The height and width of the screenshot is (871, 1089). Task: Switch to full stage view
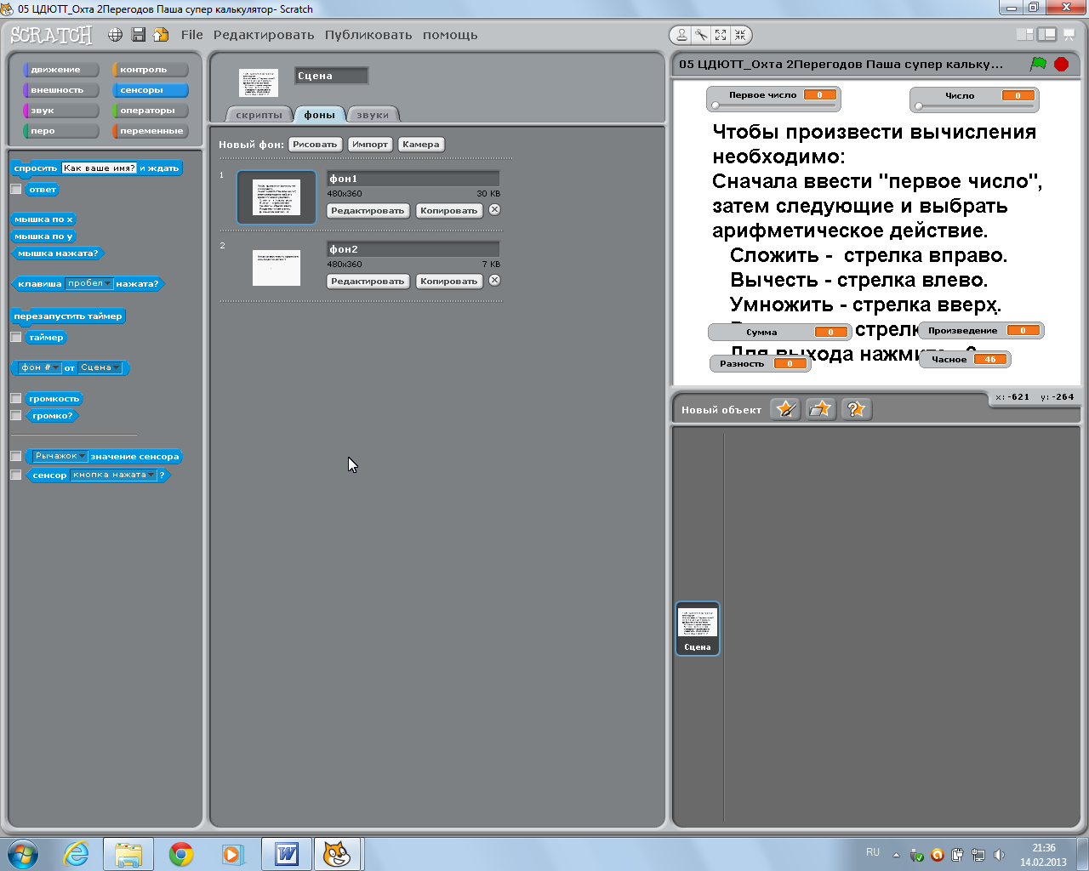click(1046, 35)
